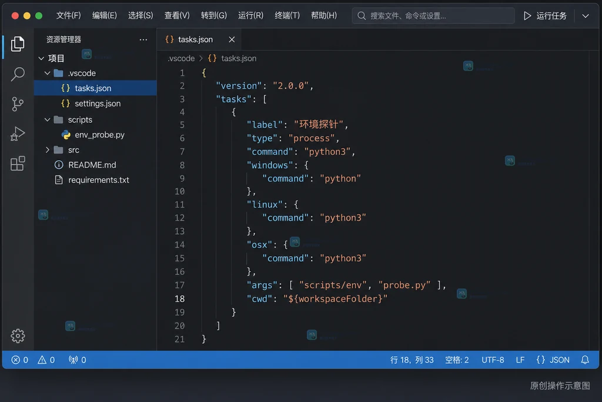Change line endings via LF
602x402 pixels.
(520, 360)
